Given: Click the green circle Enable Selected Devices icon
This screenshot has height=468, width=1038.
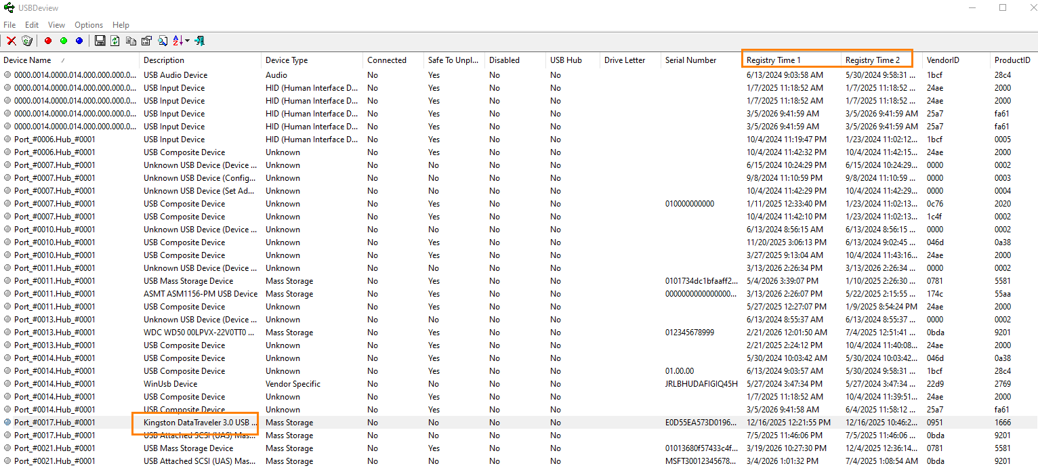Looking at the screenshot, I should (64, 41).
